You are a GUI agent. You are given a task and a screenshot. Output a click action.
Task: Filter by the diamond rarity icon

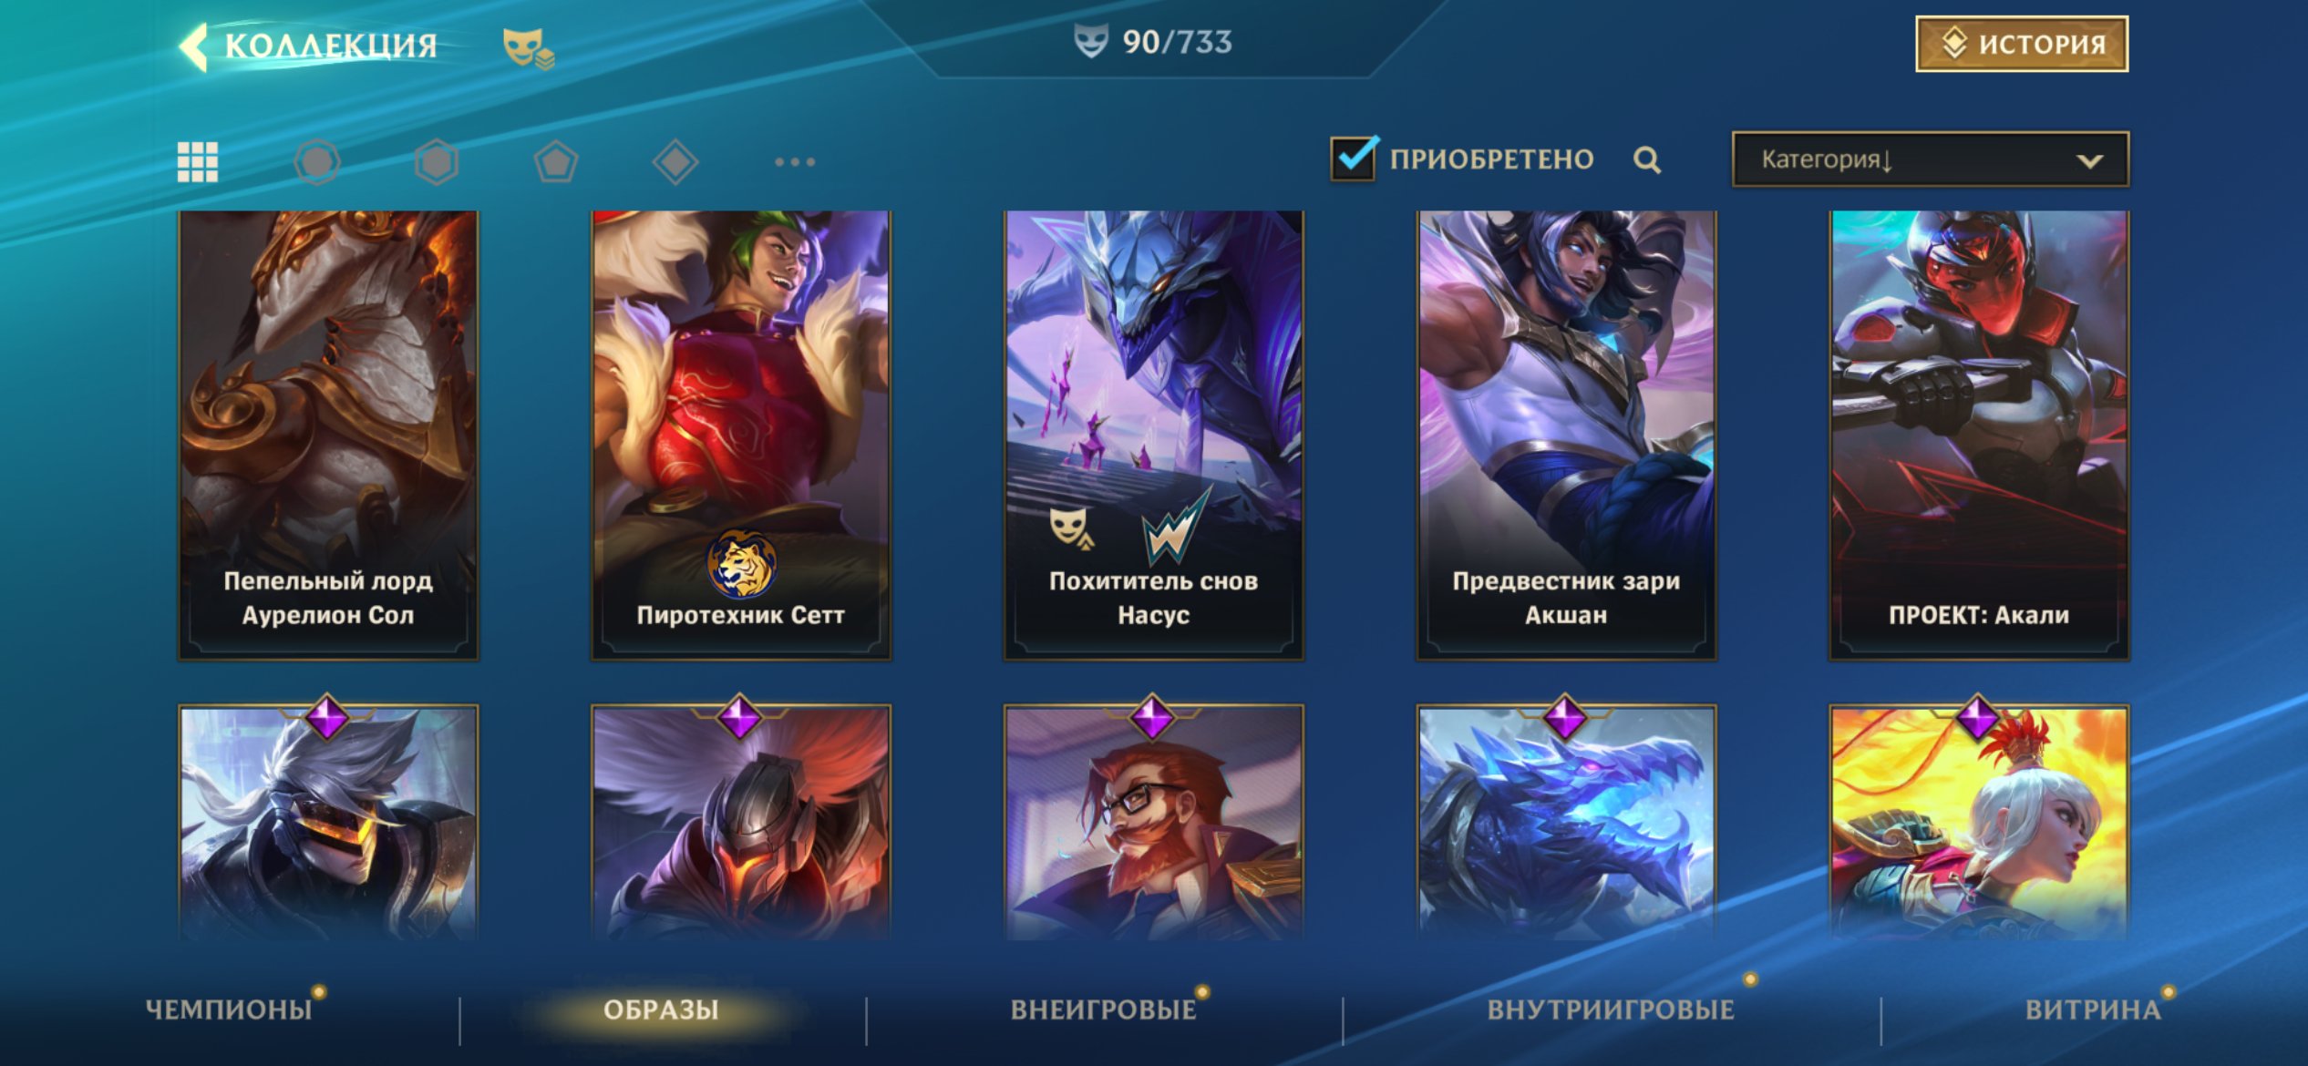[x=675, y=162]
